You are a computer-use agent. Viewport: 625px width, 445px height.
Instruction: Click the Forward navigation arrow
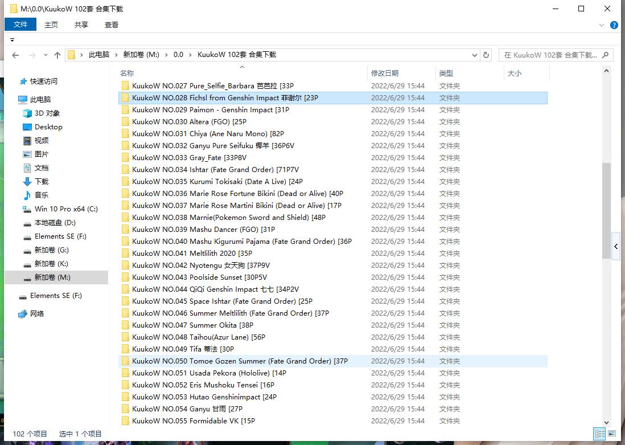[x=32, y=55]
